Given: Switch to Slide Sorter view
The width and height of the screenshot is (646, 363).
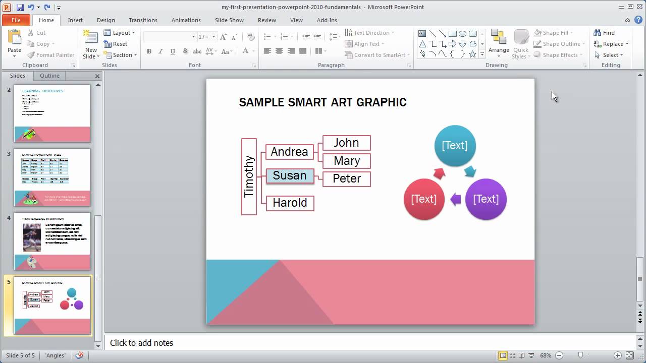Looking at the screenshot, I should (x=512, y=355).
